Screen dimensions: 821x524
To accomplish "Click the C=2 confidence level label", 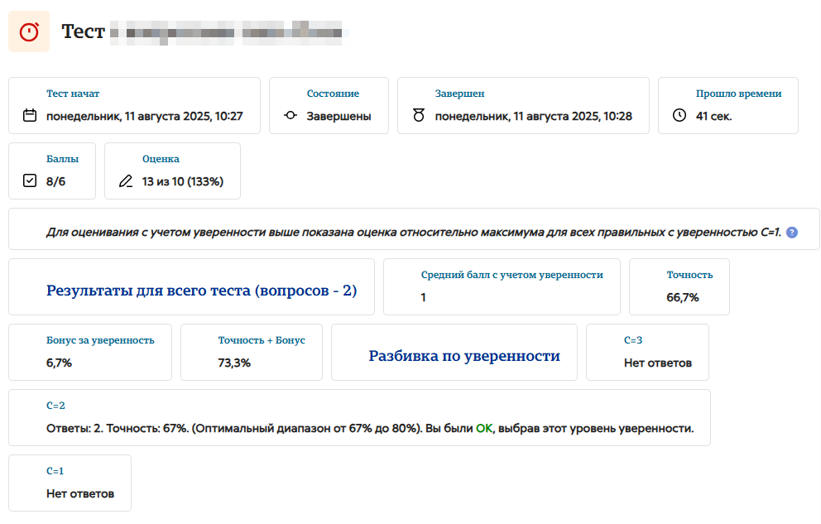I will pos(55,406).
